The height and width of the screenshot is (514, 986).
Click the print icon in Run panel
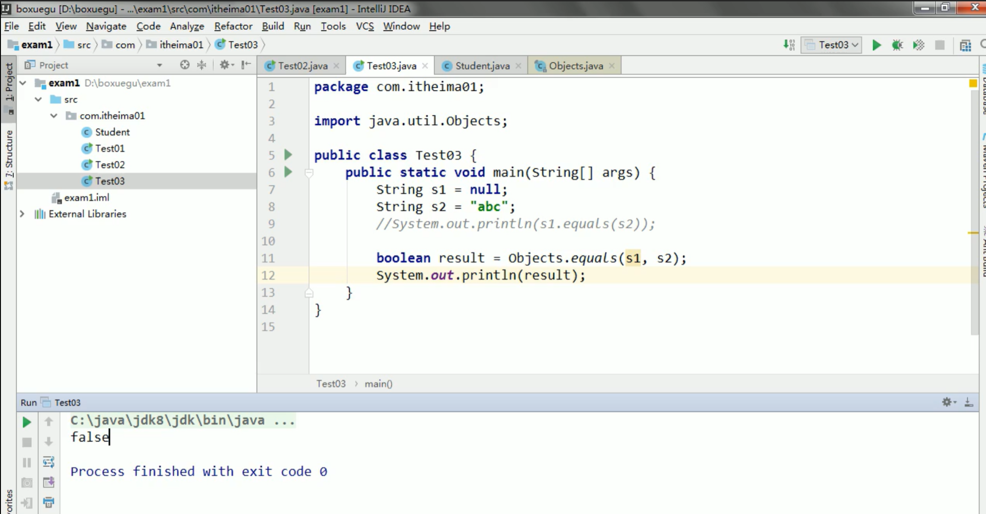click(x=48, y=502)
